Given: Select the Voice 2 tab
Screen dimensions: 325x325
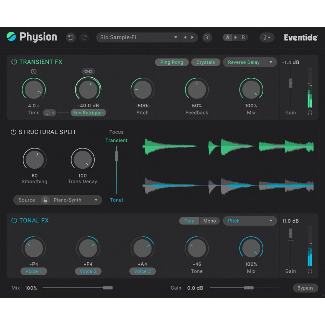Looking at the screenshot, I should coord(88,271).
